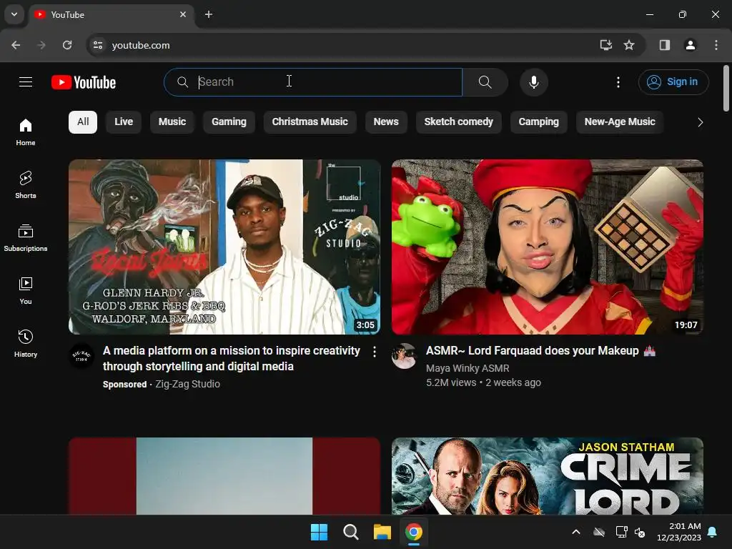
Task: Open the Maya Winky ASMR channel avatar
Action: tap(405, 356)
